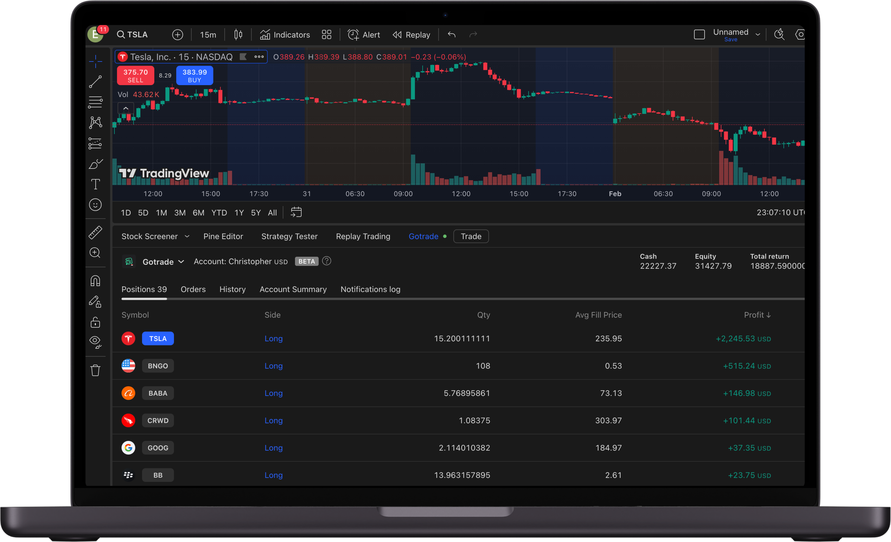Enable magnet mode for drawings
Viewport: 891px width, 542px height.
(95, 280)
